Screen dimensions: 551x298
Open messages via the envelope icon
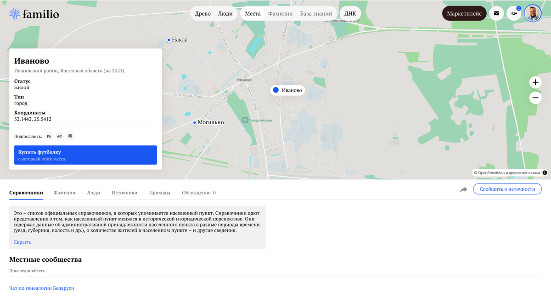point(496,13)
